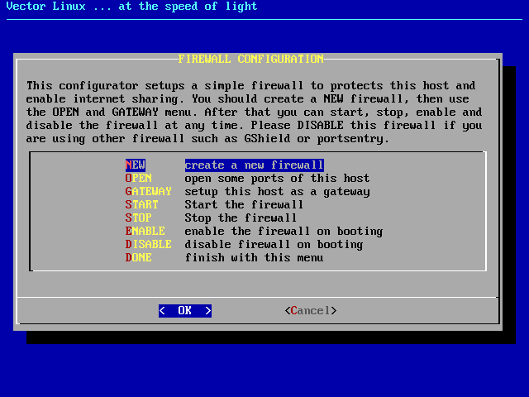Click the 'Stop the firewall' description

[x=241, y=218]
